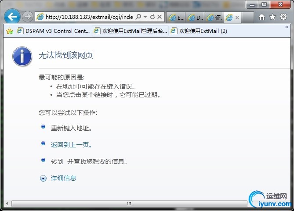Click the 详细信息 link text
294x211 pixels.
63,178
